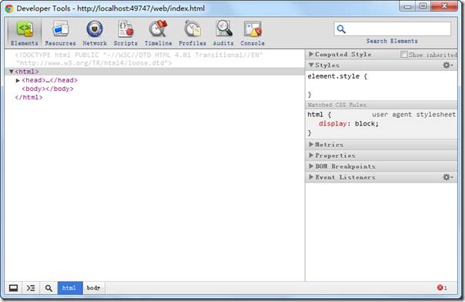Click the user agent stylesheet label
Viewport: 465px width, 302px height.
click(x=413, y=115)
